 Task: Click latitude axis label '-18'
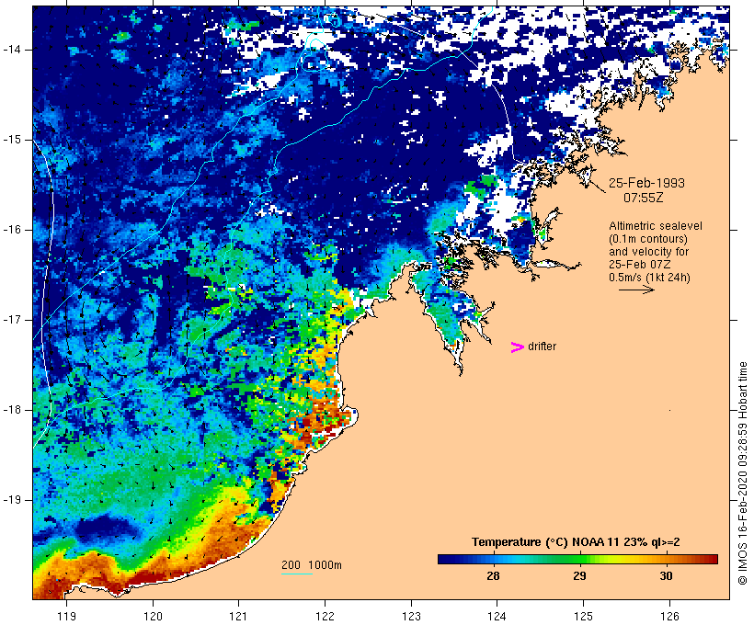point(11,410)
